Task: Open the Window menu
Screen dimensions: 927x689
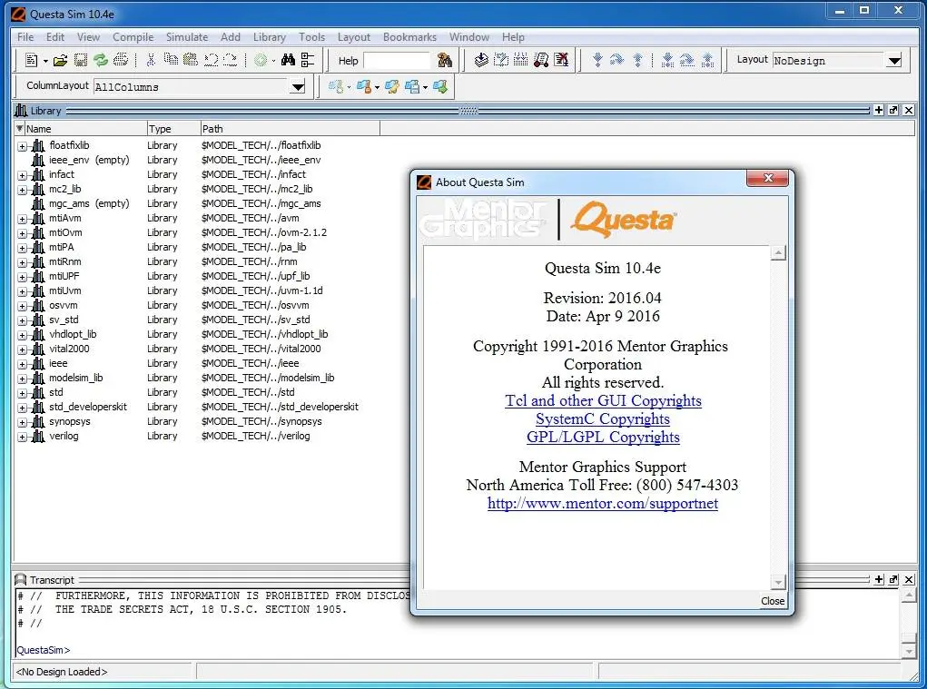Action: [x=469, y=36]
